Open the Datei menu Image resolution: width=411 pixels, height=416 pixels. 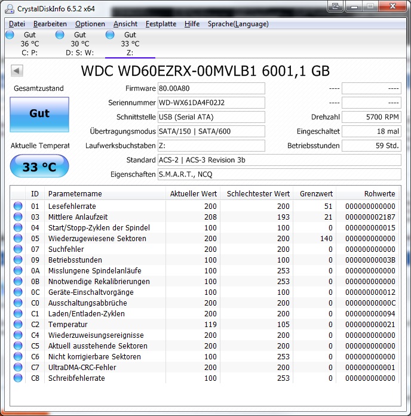pyautogui.click(x=17, y=24)
